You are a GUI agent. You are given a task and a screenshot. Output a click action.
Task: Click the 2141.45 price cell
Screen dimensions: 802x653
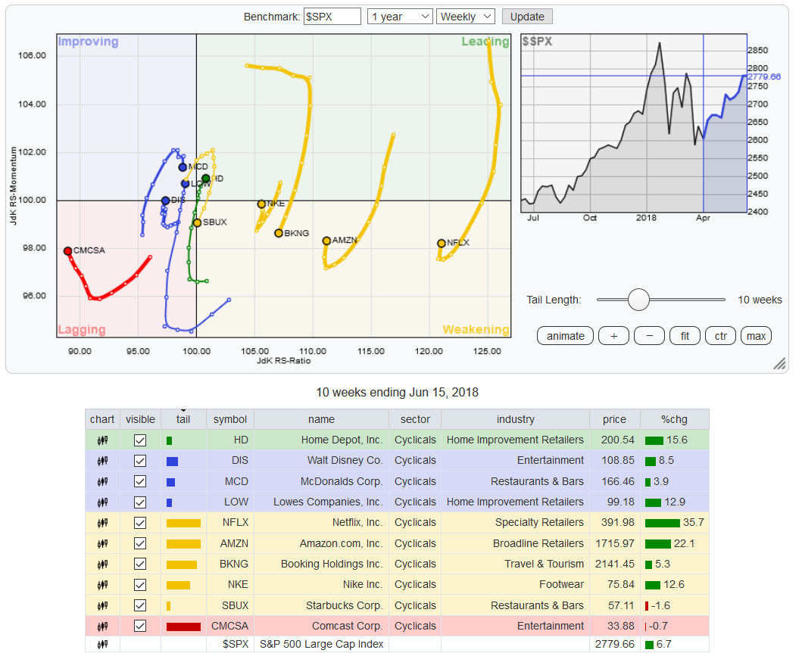click(x=615, y=564)
